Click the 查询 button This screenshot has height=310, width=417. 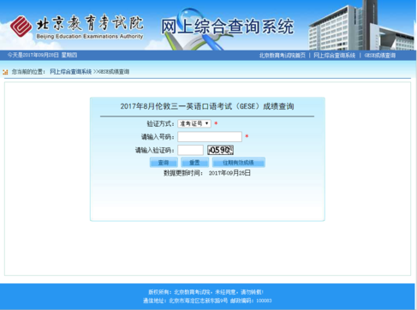(x=164, y=163)
